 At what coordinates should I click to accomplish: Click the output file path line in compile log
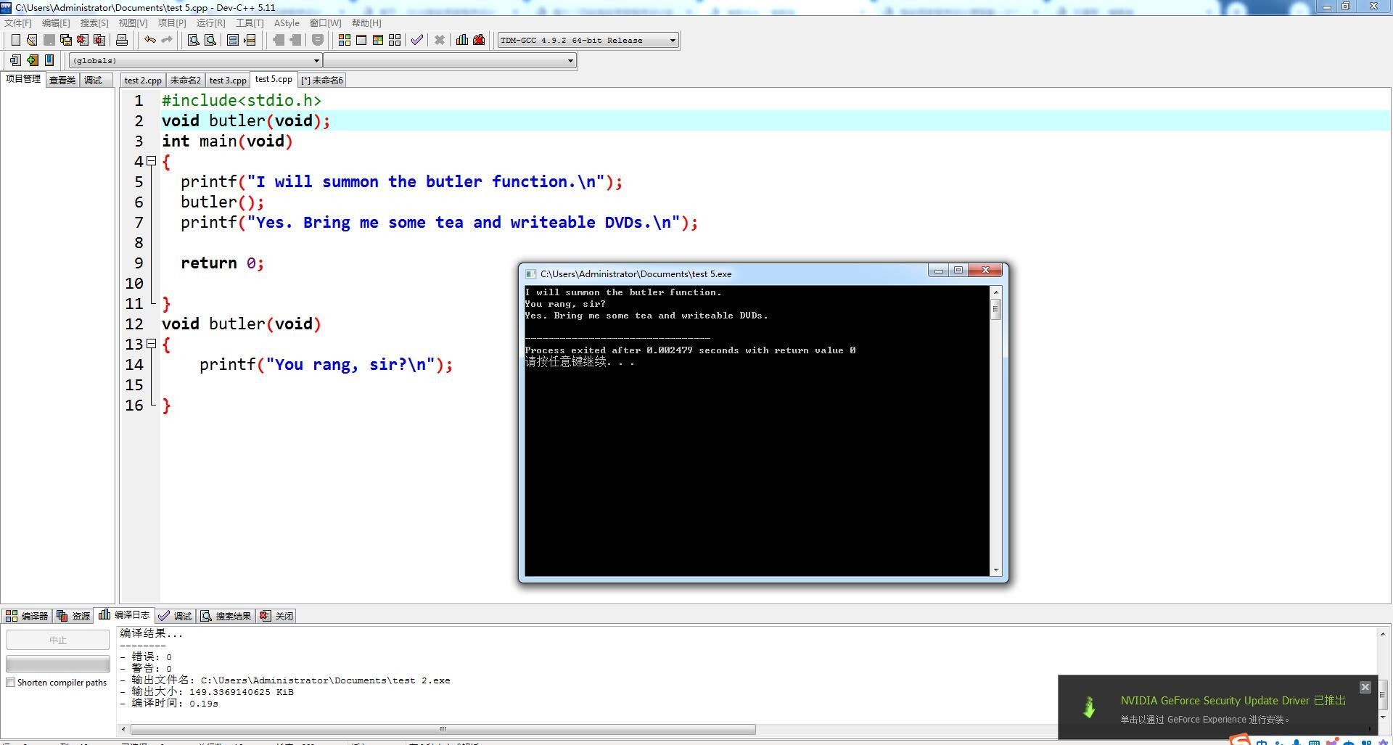coord(285,680)
